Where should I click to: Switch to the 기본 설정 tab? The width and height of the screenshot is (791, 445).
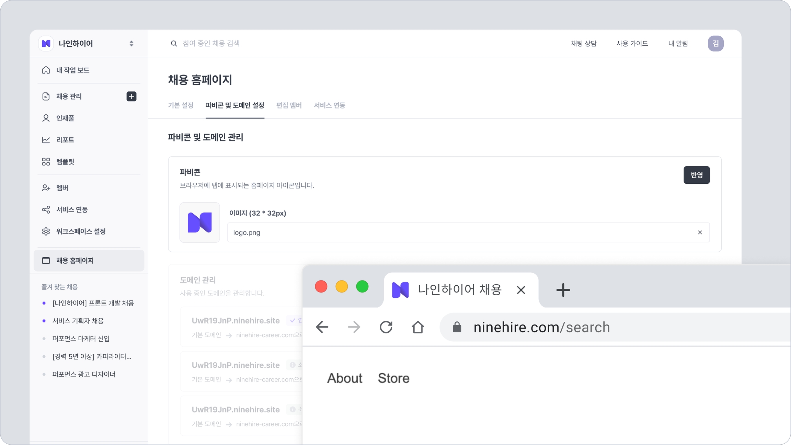(x=181, y=105)
